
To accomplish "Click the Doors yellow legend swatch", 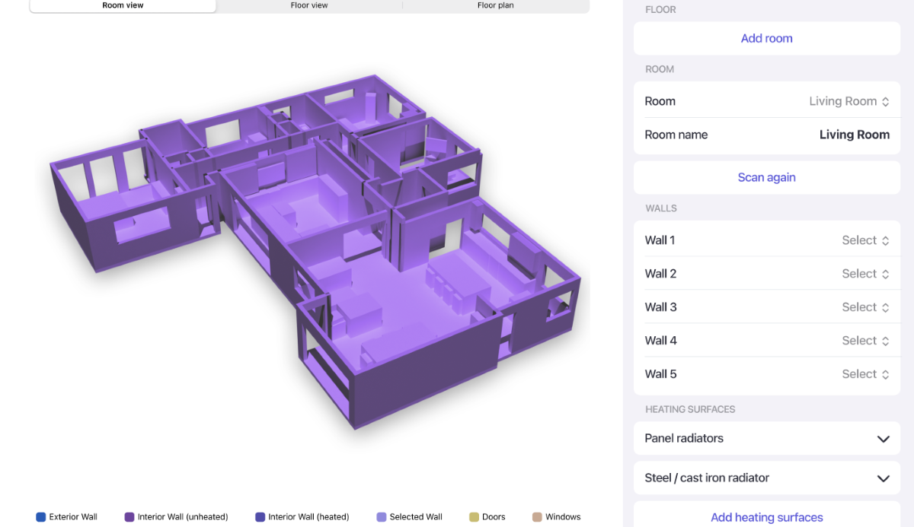I will coord(474,517).
